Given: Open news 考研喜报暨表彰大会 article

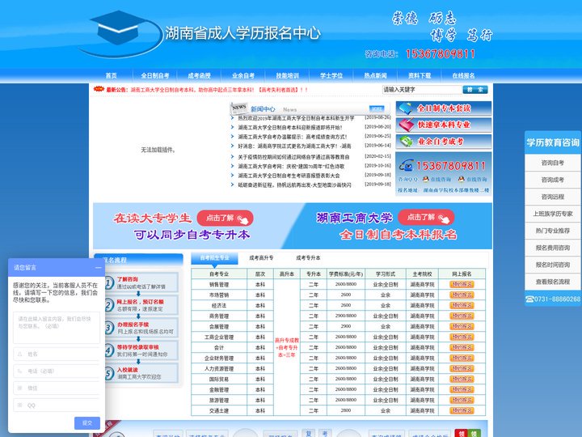Looking at the screenshot, I should point(289,176).
